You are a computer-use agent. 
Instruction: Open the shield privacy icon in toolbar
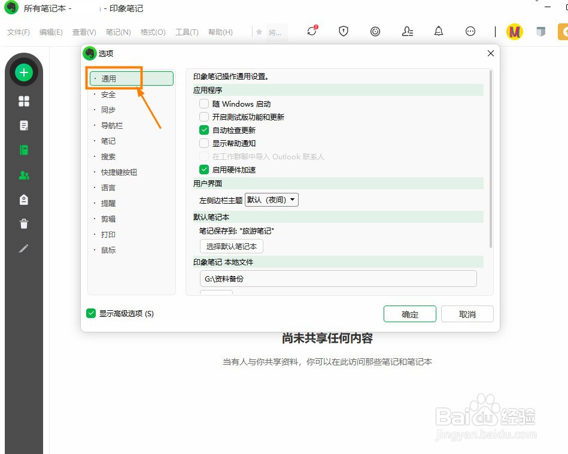point(344,31)
